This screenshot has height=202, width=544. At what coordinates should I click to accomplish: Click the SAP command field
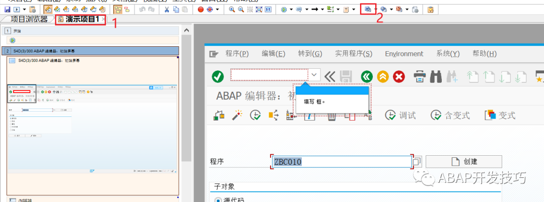point(269,75)
